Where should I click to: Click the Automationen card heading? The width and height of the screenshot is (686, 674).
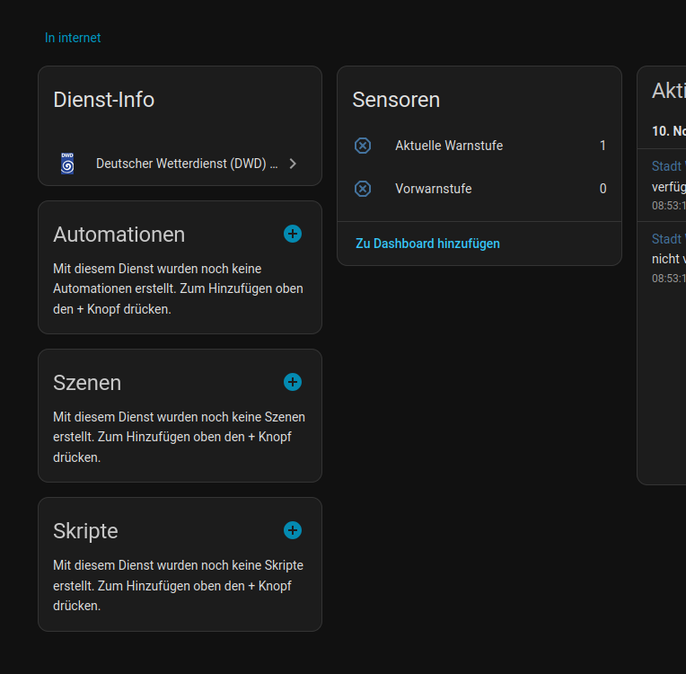(119, 235)
